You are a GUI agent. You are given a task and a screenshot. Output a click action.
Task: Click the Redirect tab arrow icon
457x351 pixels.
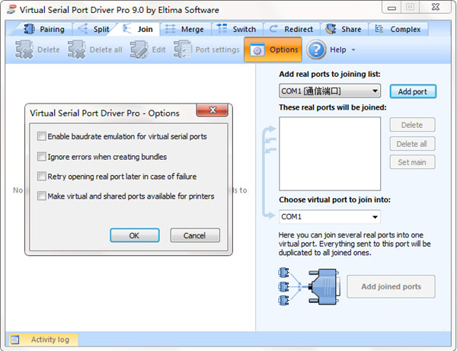[x=273, y=28]
